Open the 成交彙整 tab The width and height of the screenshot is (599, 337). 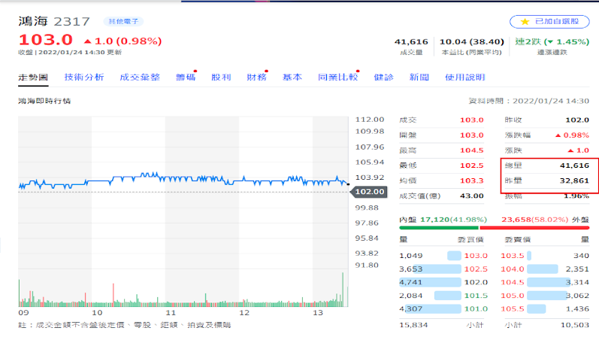tap(140, 77)
